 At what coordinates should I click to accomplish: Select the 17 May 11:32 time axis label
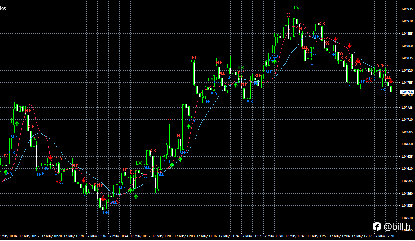click(251, 236)
